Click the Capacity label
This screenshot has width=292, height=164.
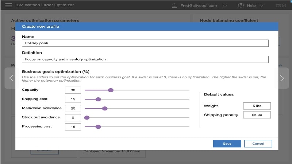coord(30,90)
